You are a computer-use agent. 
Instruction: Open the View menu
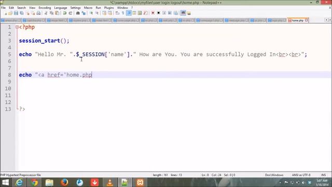point(32,8)
